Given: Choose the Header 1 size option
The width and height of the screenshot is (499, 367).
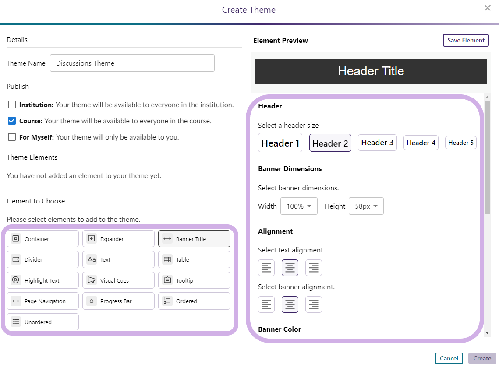Looking at the screenshot, I should [280, 143].
